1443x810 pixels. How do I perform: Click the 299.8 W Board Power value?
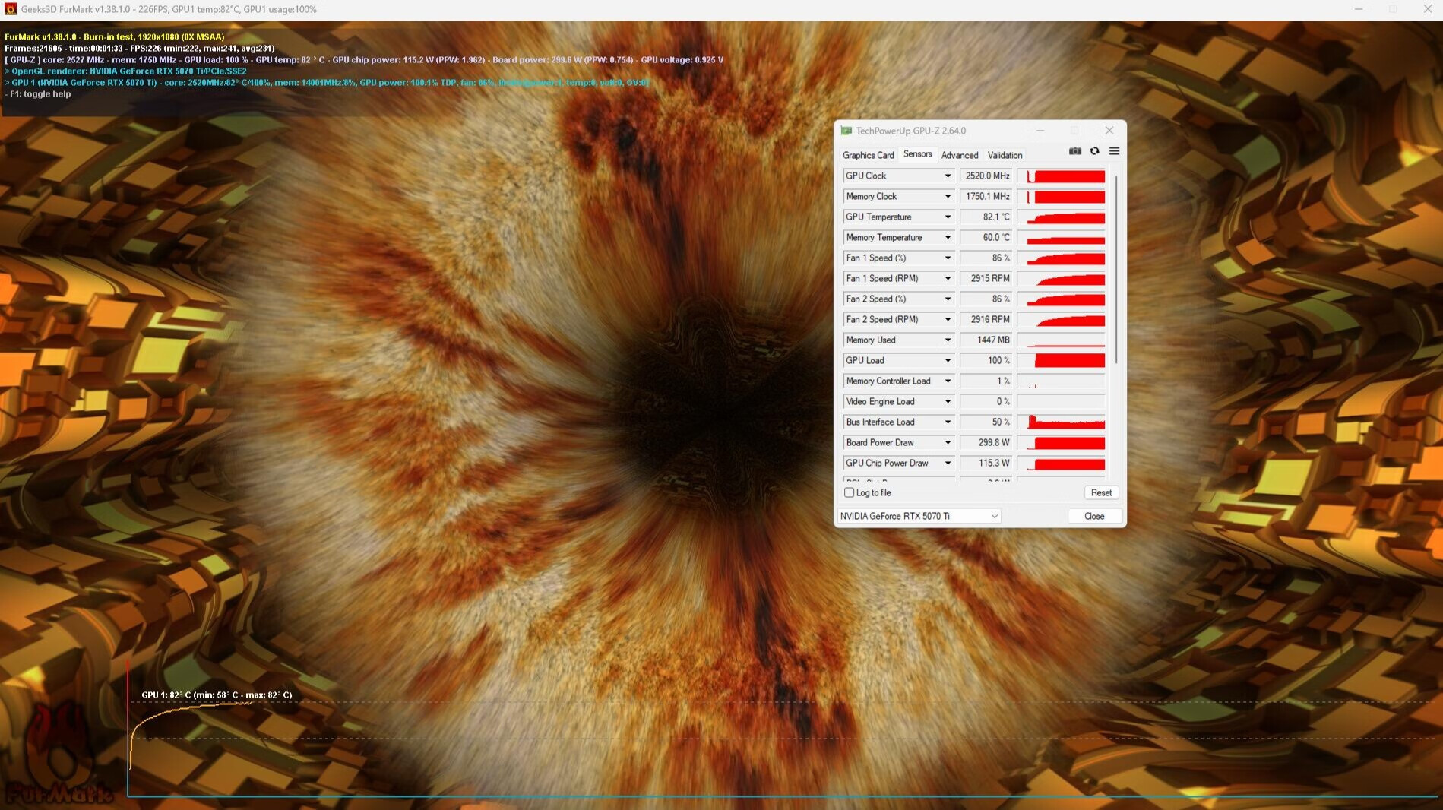coord(986,442)
